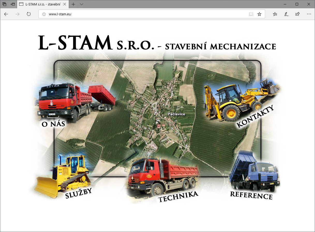The width and height of the screenshot is (315, 232).
Task: Open the REFERENCE link
Action: point(251,195)
